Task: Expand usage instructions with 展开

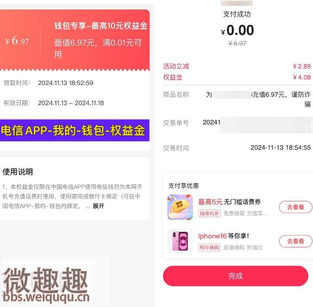Action: click(98, 206)
